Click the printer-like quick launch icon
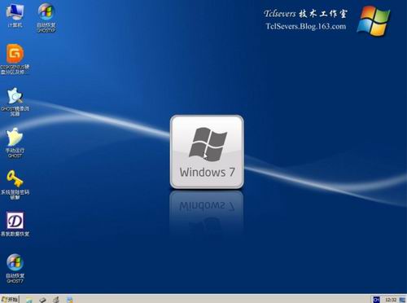 pos(56,300)
